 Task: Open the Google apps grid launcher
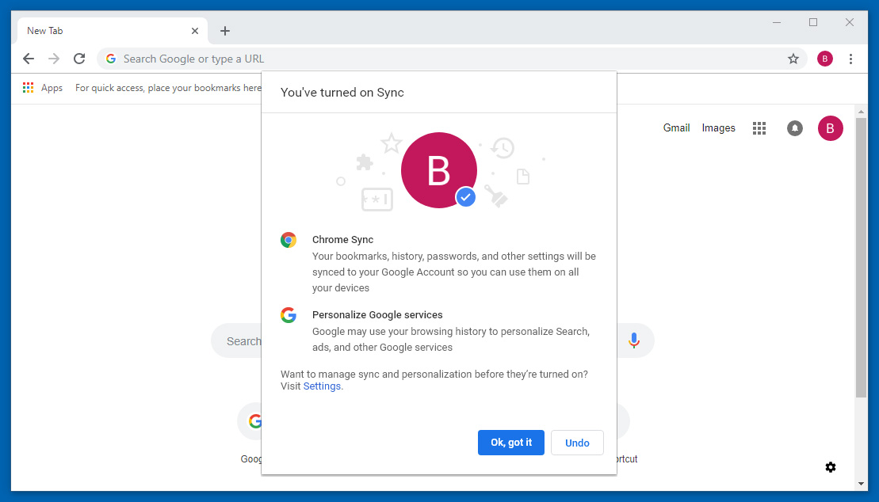tap(759, 128)
